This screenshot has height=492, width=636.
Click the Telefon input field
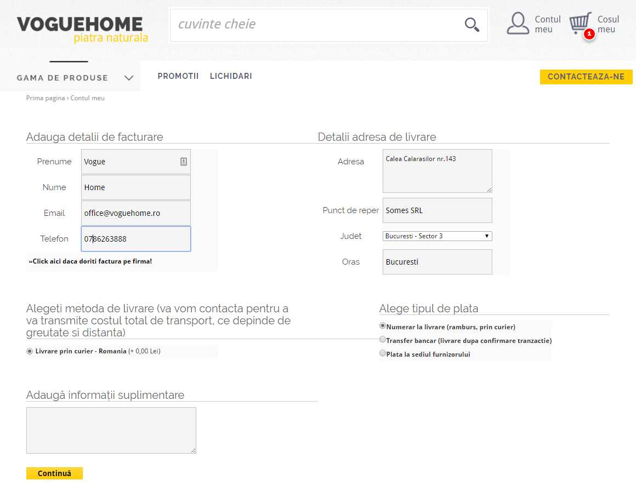(135, 239)
